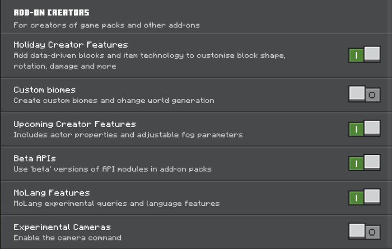Select the Holiday Creator Features title
The height and width of the screenshot is (249, 392).
pos(71,45)
